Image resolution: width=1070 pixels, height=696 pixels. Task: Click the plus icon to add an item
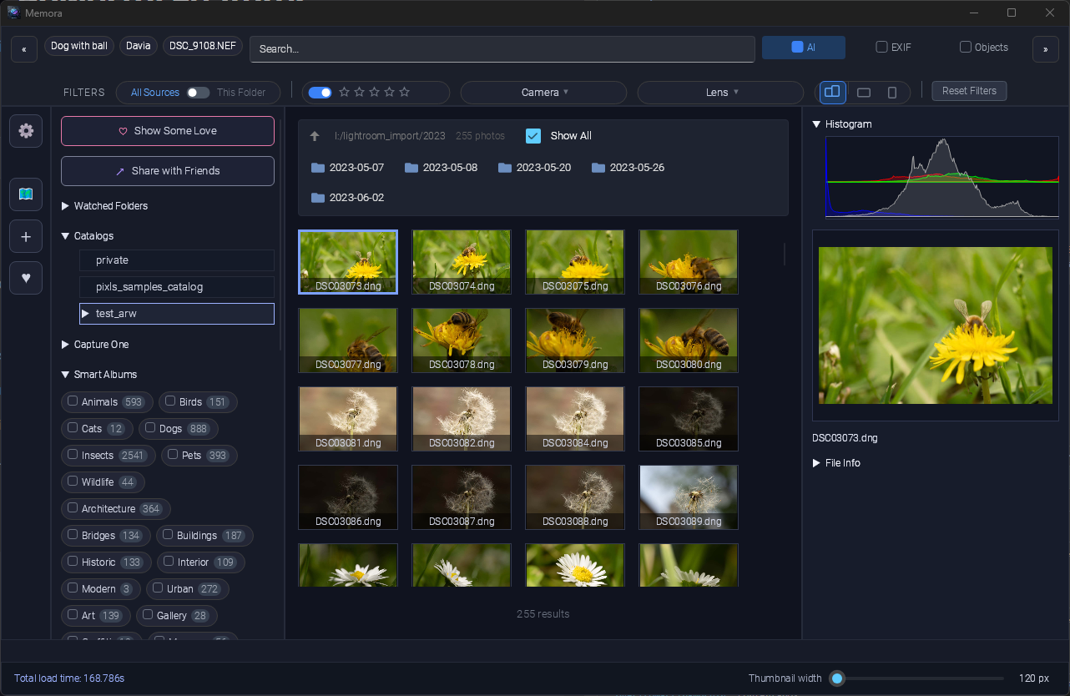[x=25, y=236]
